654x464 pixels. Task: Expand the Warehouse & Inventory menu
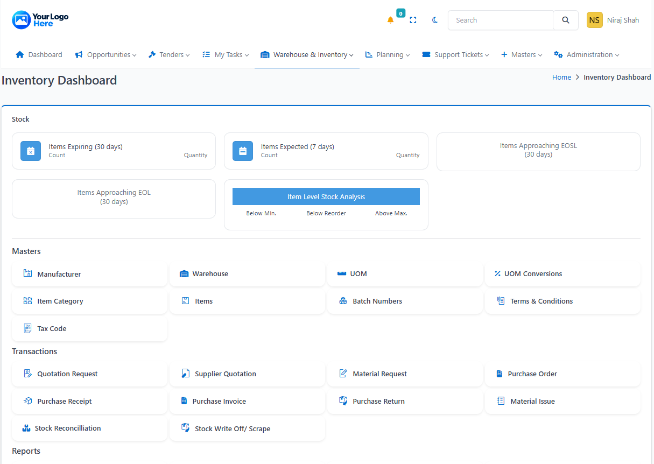click(x=307, y=55)
